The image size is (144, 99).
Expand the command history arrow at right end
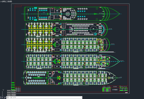81,98
